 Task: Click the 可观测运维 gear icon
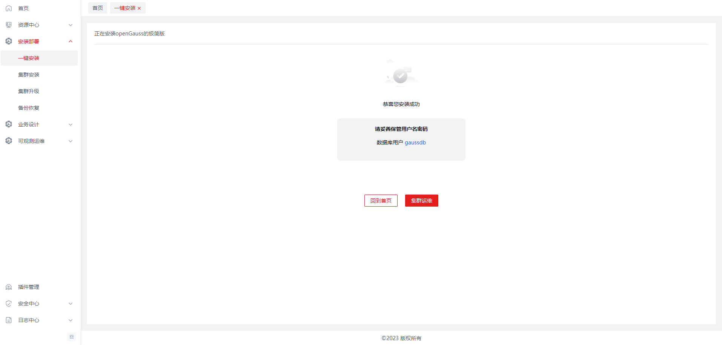coord(9,141)
